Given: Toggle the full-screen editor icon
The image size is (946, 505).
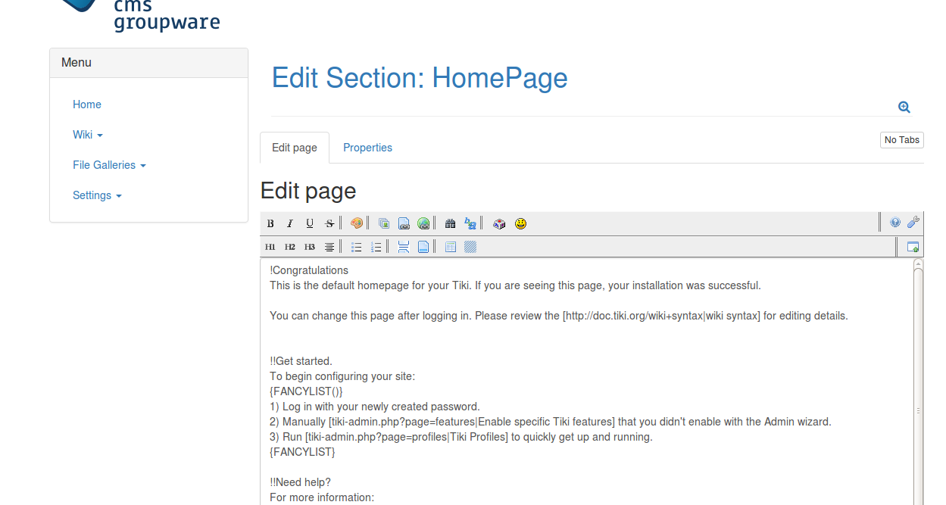Looking at the screenshot, I should (913, 247).
